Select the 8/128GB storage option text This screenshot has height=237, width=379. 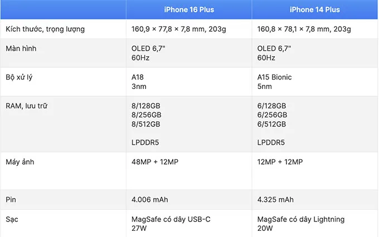click(146, 106)
